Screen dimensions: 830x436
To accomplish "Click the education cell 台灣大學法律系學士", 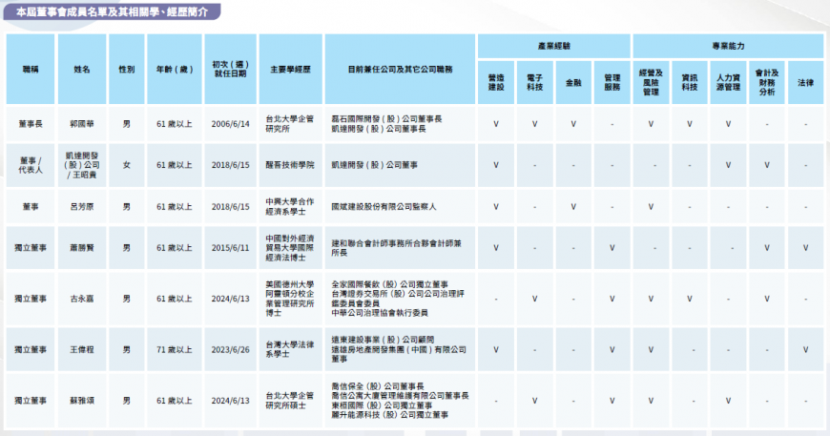I will pos(290,350).
